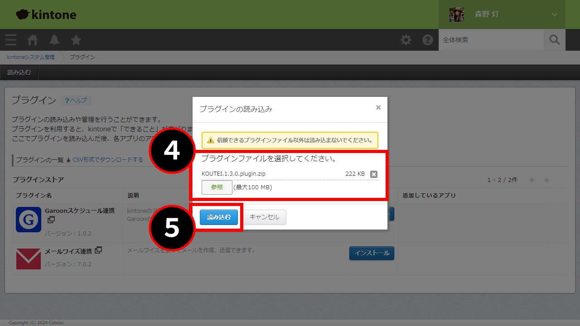Viewport: 580px width, 326px height.
Task: Close the プラグインの読み込み dialog
Action: pyautogui.click(x=378, y=107)
